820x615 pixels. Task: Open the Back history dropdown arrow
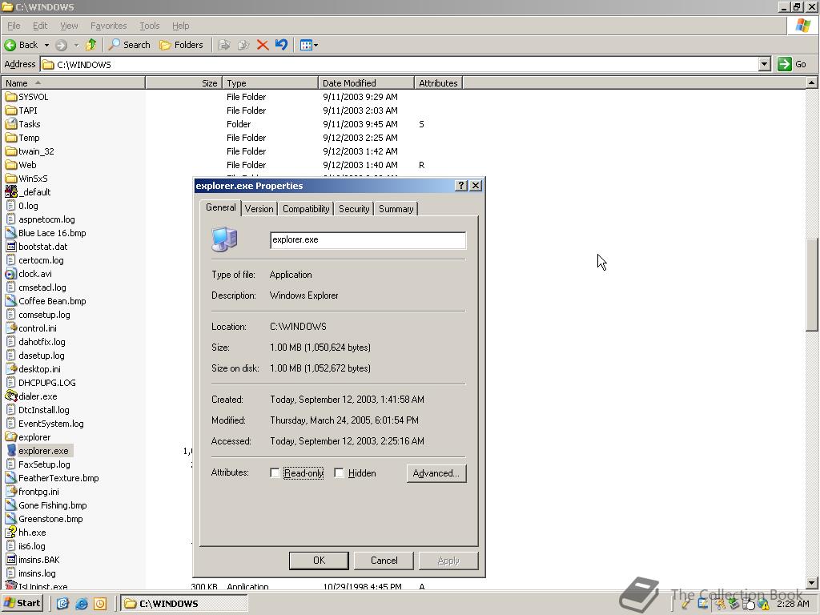pyautogui.click(x=46, y=45)
